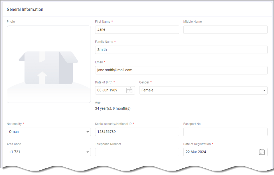Expand the Nationality dropdown showing Oman
This screenshot has height=175, width=274.
[49, 132]
